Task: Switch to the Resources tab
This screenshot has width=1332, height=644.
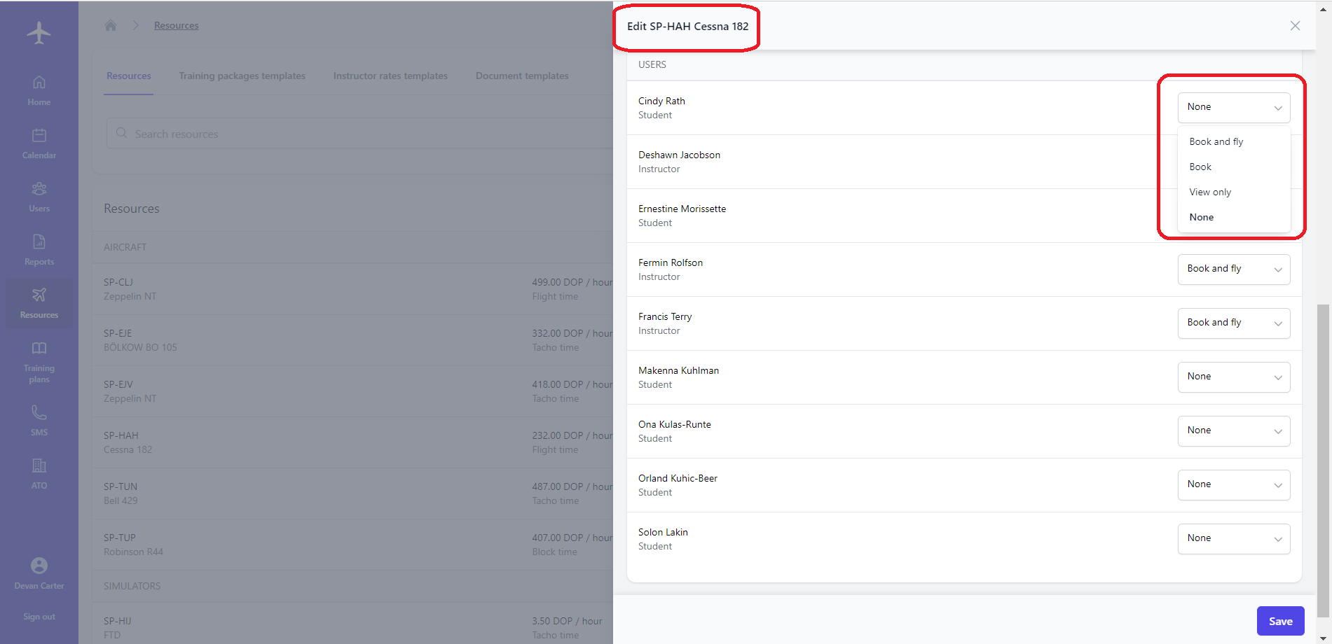Action: (x=129, y=76)
